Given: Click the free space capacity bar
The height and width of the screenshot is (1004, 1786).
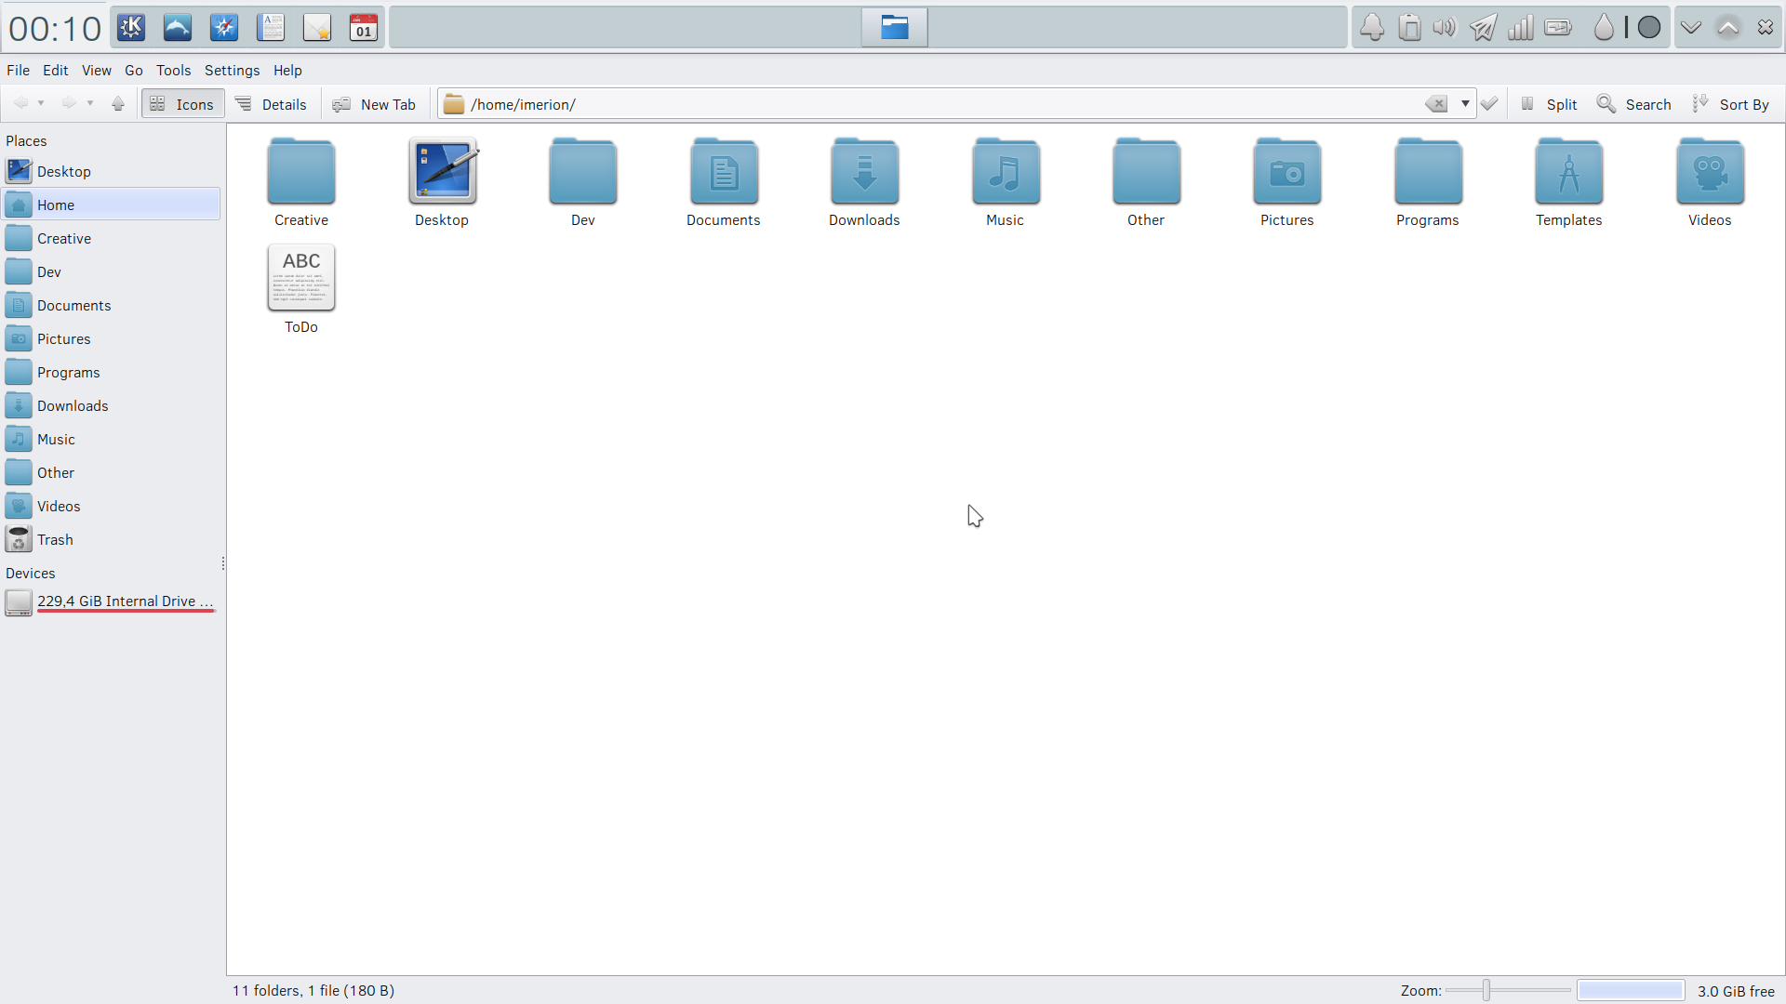Looking at the screenshot, I should point(1631,991).
